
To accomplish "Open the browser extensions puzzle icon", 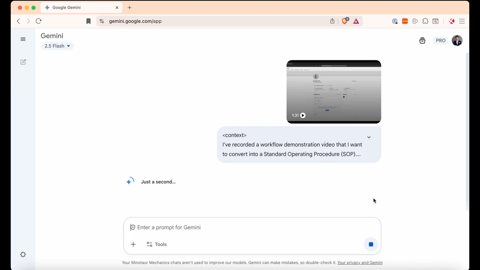I will [425, 21].
